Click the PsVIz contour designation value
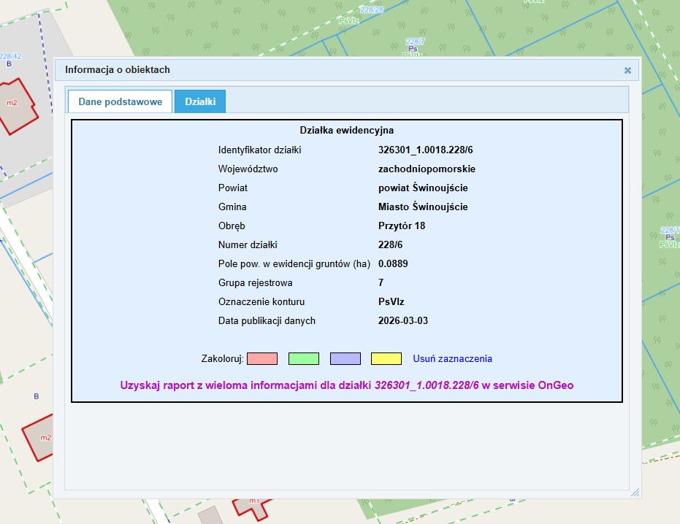Viewport: 680px width, 524px height. click(x=391, y=302)
